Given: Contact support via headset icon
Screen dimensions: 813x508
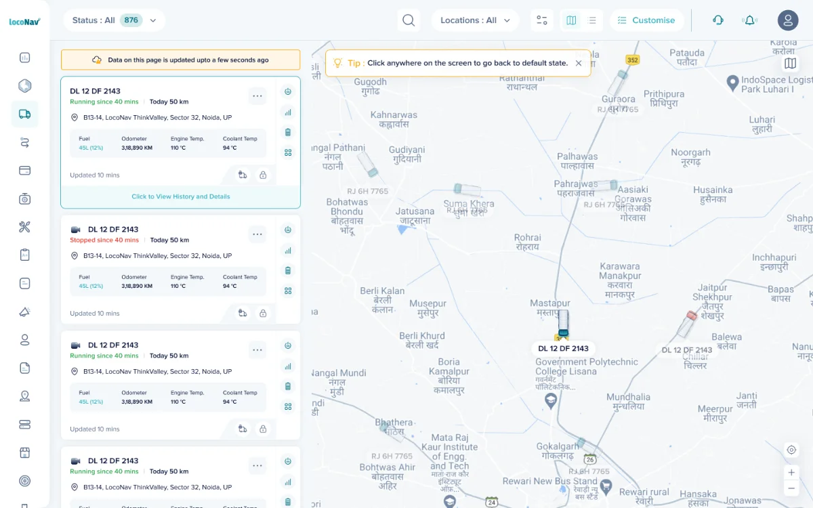Looking at the screenshot, I should [718, 20].
